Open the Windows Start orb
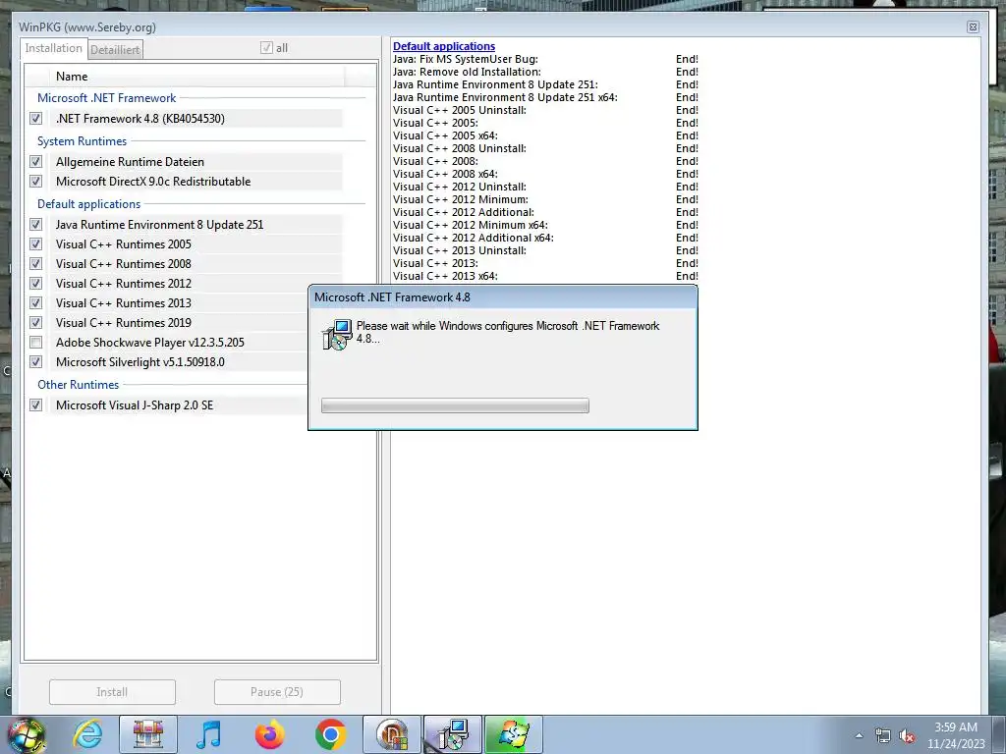The height and width of the screenshot is (754, 1006). (x=27, y=735)
